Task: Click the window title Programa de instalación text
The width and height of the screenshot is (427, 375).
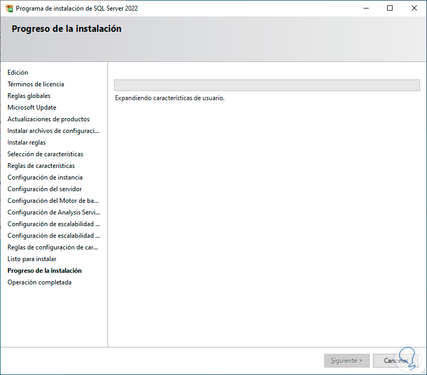Action: 77,8
